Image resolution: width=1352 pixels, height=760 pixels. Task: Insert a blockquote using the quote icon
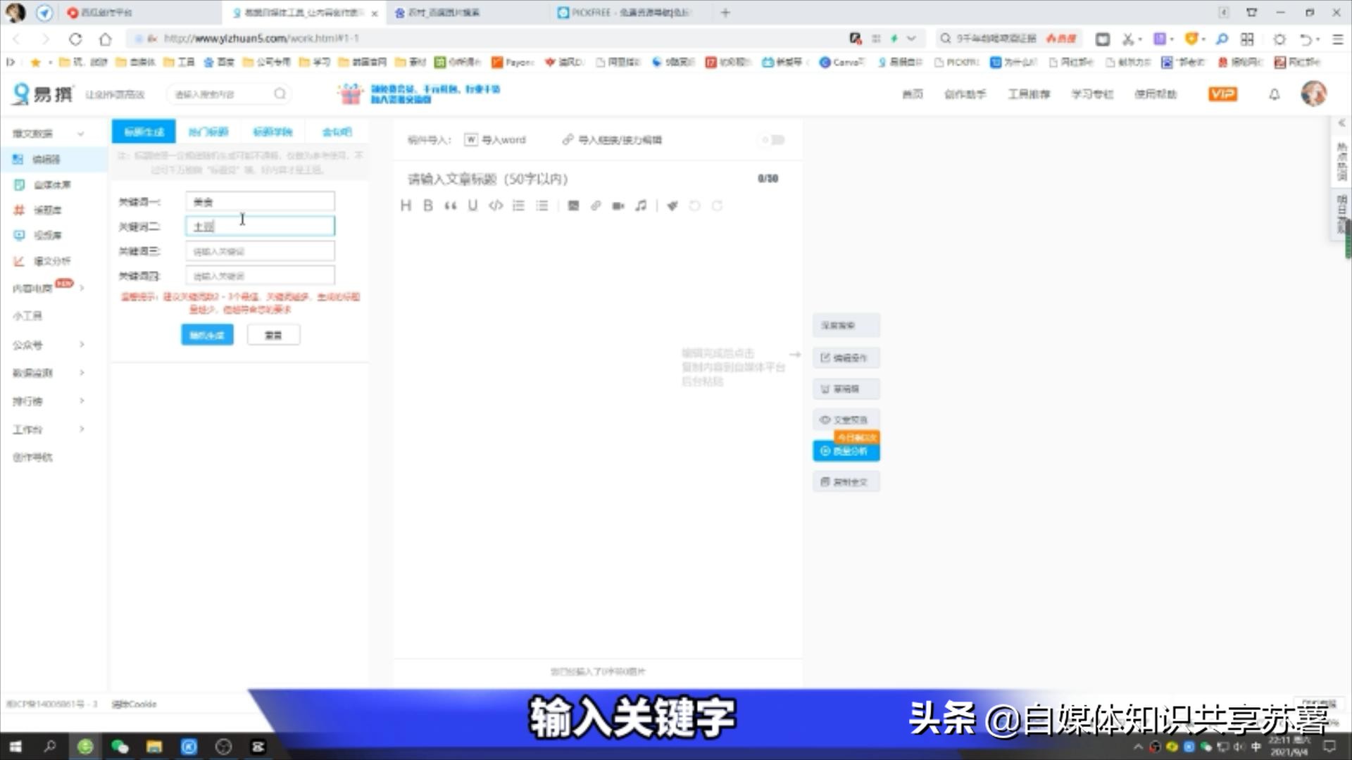click(451, 205)
